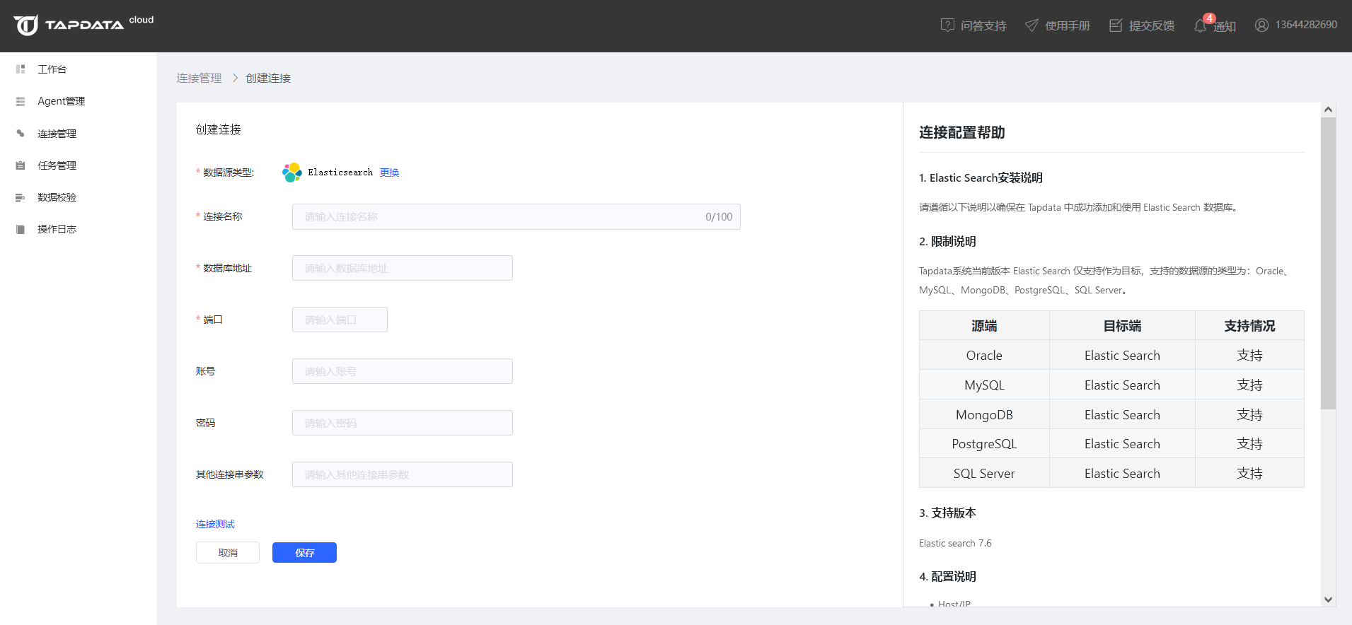Click the Elasticsearch data source icon
Viewport: 1352px width, 625px height.
coord(291,173)
